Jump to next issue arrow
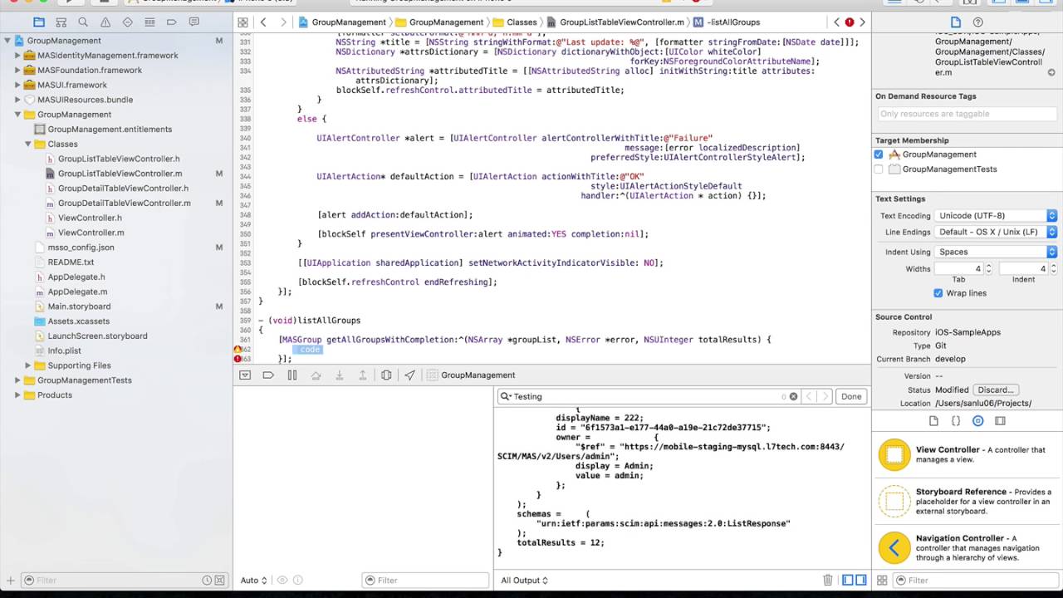Viewport: 1063px width, 598px height. pyautogui.click(x=862, y=22)
